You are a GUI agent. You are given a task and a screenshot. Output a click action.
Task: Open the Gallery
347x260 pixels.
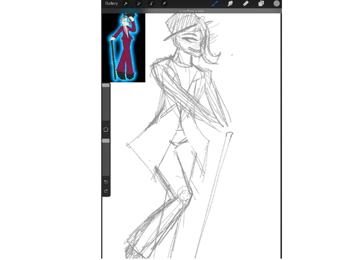click(111, 4)
